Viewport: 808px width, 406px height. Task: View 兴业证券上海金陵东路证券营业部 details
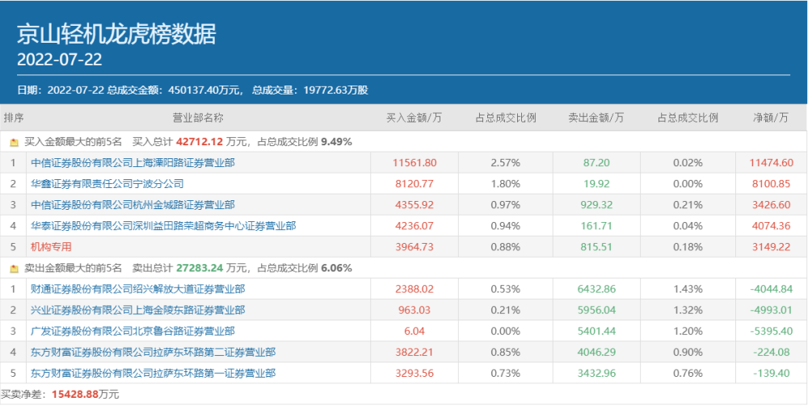[137, 310]
